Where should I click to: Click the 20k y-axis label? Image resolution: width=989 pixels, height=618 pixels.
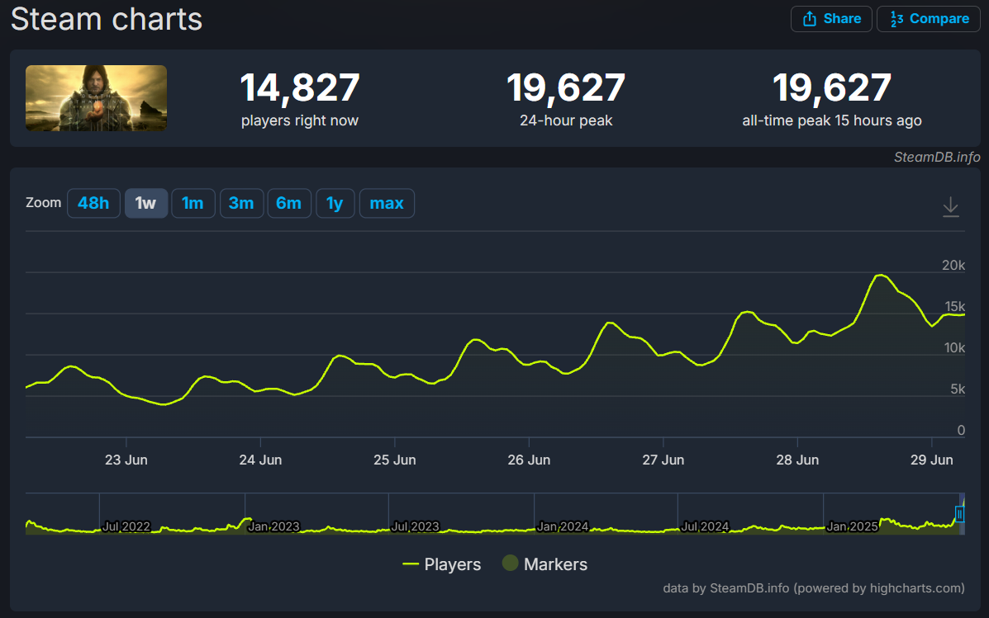tap(953, 265)
